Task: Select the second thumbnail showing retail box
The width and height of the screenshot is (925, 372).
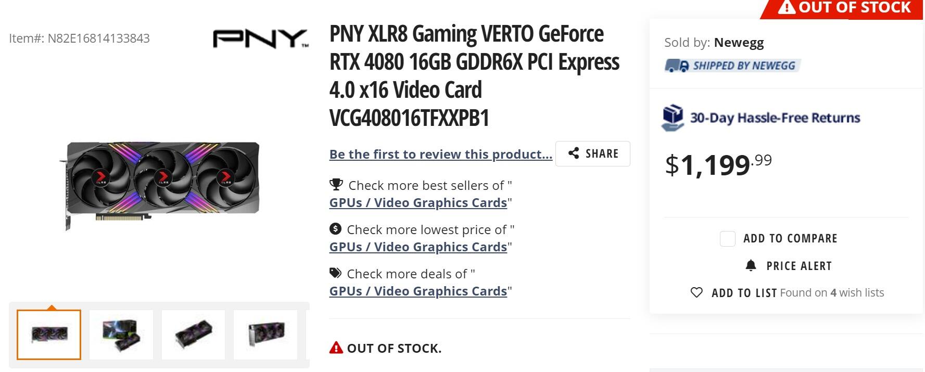Action: 121,335
